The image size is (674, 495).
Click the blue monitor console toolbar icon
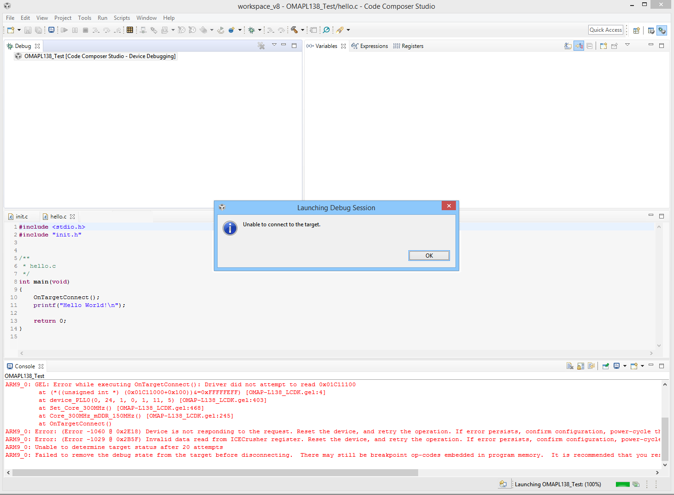pyautogui.click(x=51, y=30)
